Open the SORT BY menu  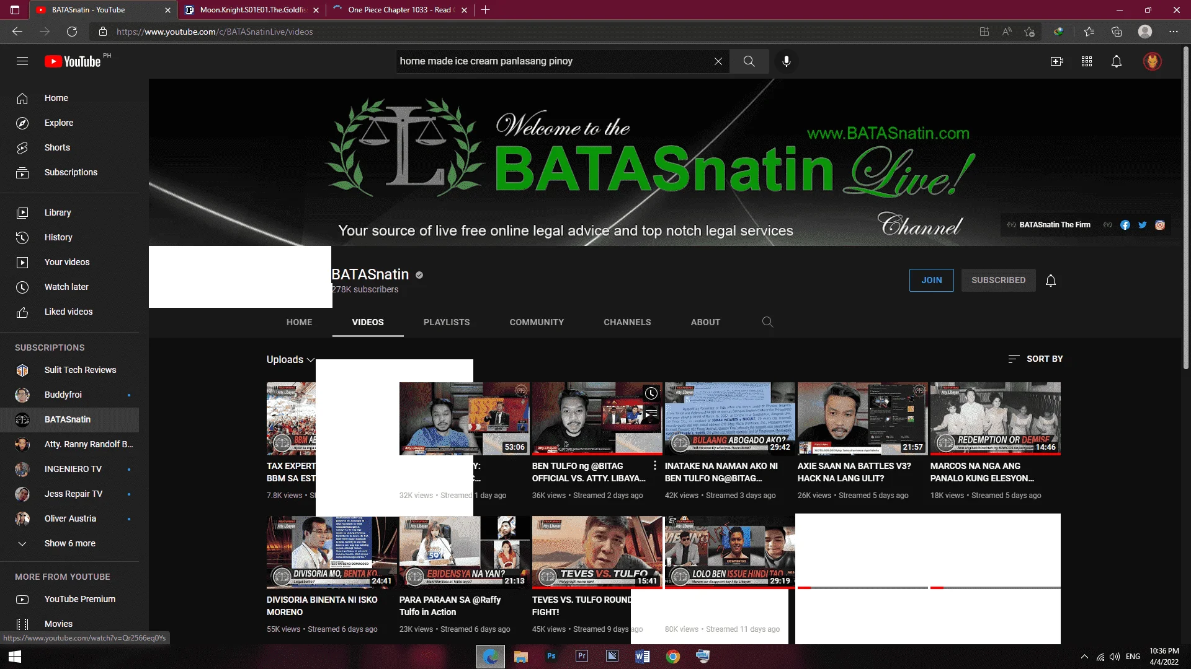tap(1035, 359)
